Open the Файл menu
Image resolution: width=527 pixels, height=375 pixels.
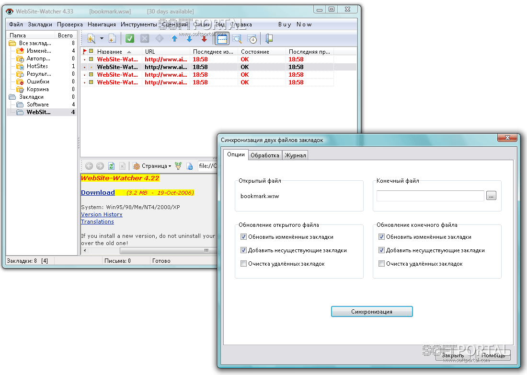point(16,24)
